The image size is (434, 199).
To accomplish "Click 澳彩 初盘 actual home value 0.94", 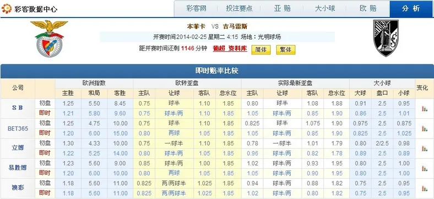I will coord(252,183).
